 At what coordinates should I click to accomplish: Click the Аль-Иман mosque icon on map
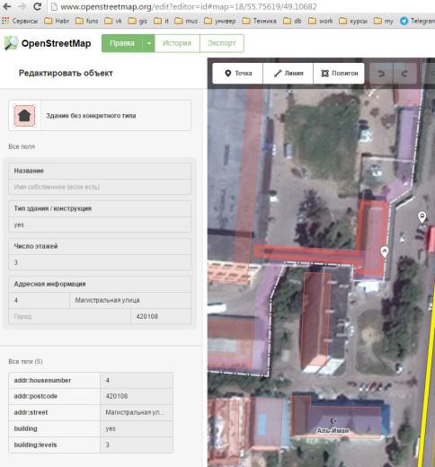[x=333, y=421]
